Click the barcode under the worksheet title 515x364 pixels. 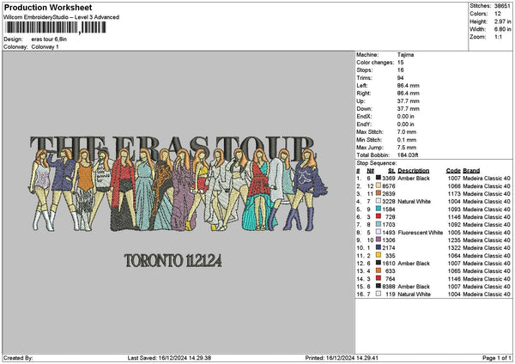(56, 27)
